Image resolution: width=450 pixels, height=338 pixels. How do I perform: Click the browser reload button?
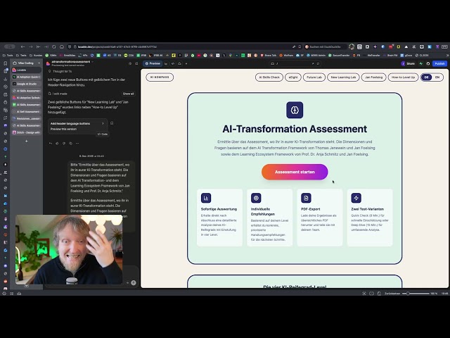pos(54,46)
